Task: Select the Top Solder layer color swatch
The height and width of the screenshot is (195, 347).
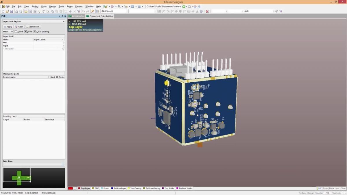Action: tap(163, 188)
